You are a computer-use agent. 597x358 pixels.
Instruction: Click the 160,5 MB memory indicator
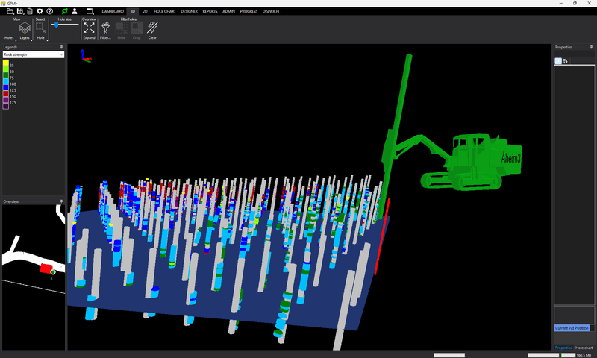[584, 355]
